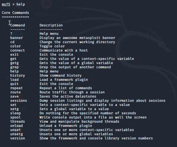The width and height of the screenshot is (177, 147).
Task: Click the route command name
Action: point(15,92)
